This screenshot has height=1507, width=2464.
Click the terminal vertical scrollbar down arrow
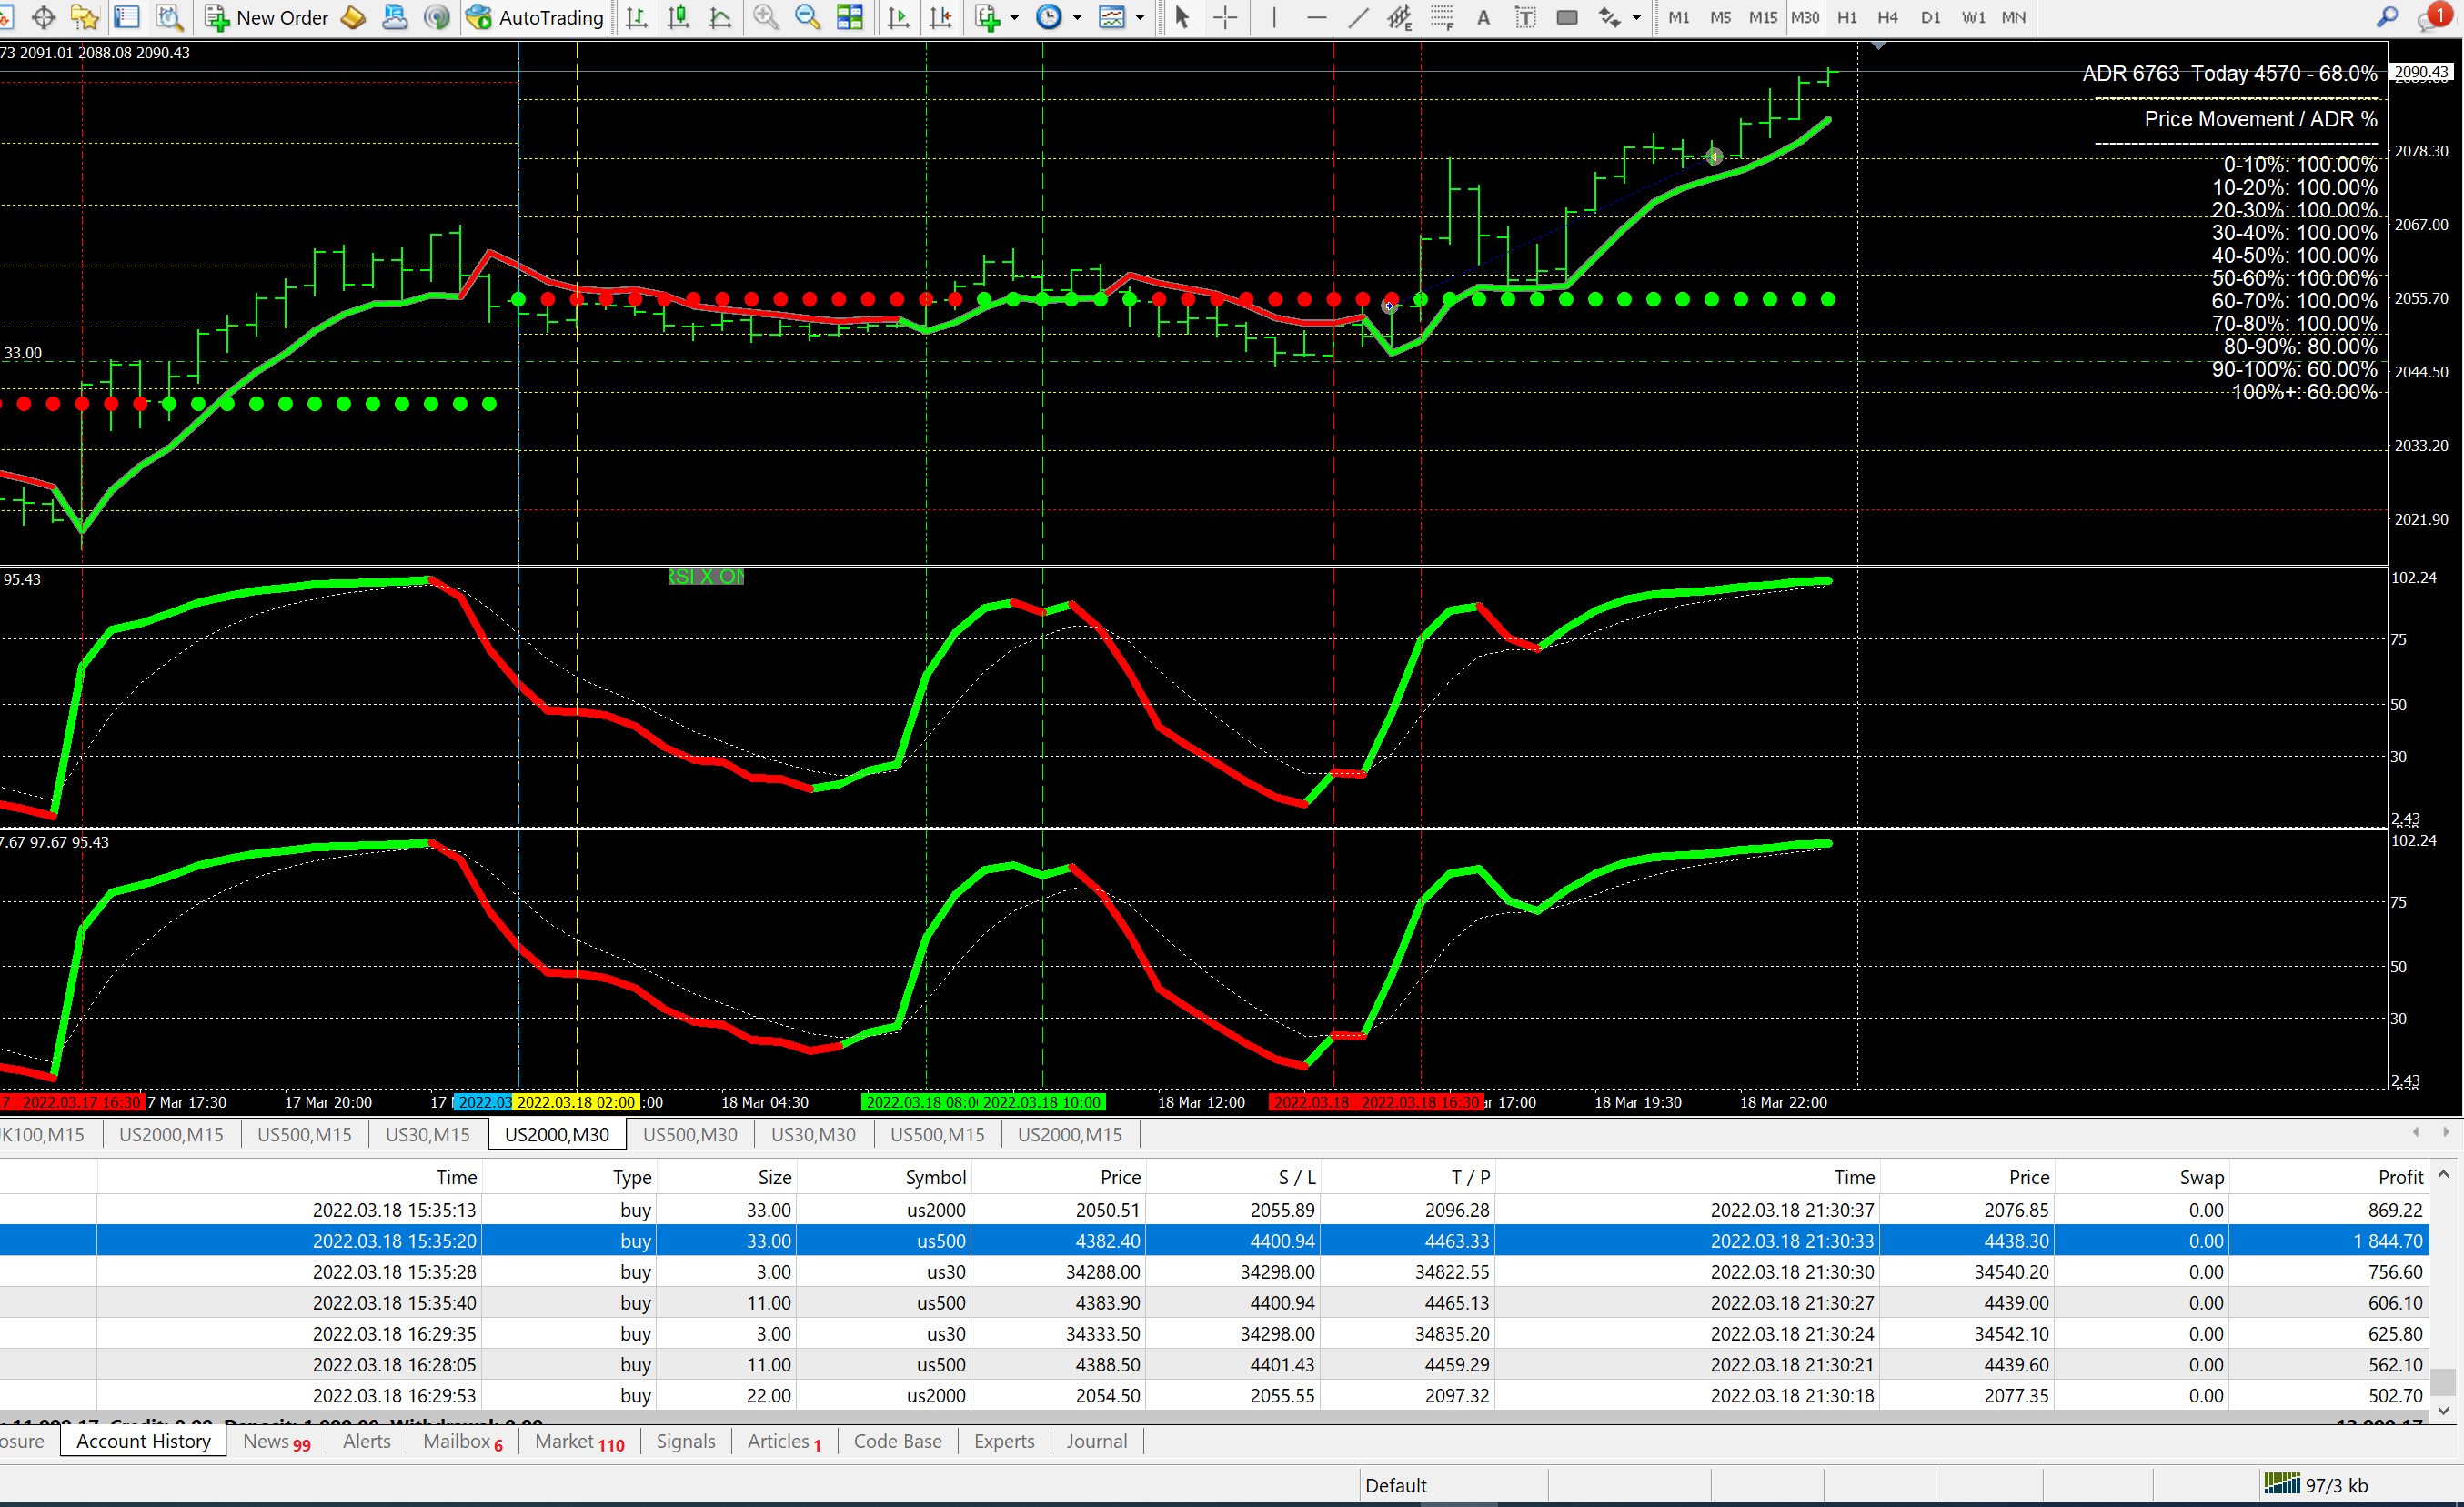[2443, 1411]
